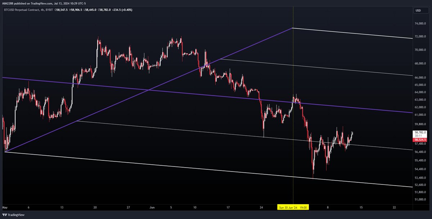
Task: Click the 59,800.0 price axis label
Action: click(x=421, y=124)
